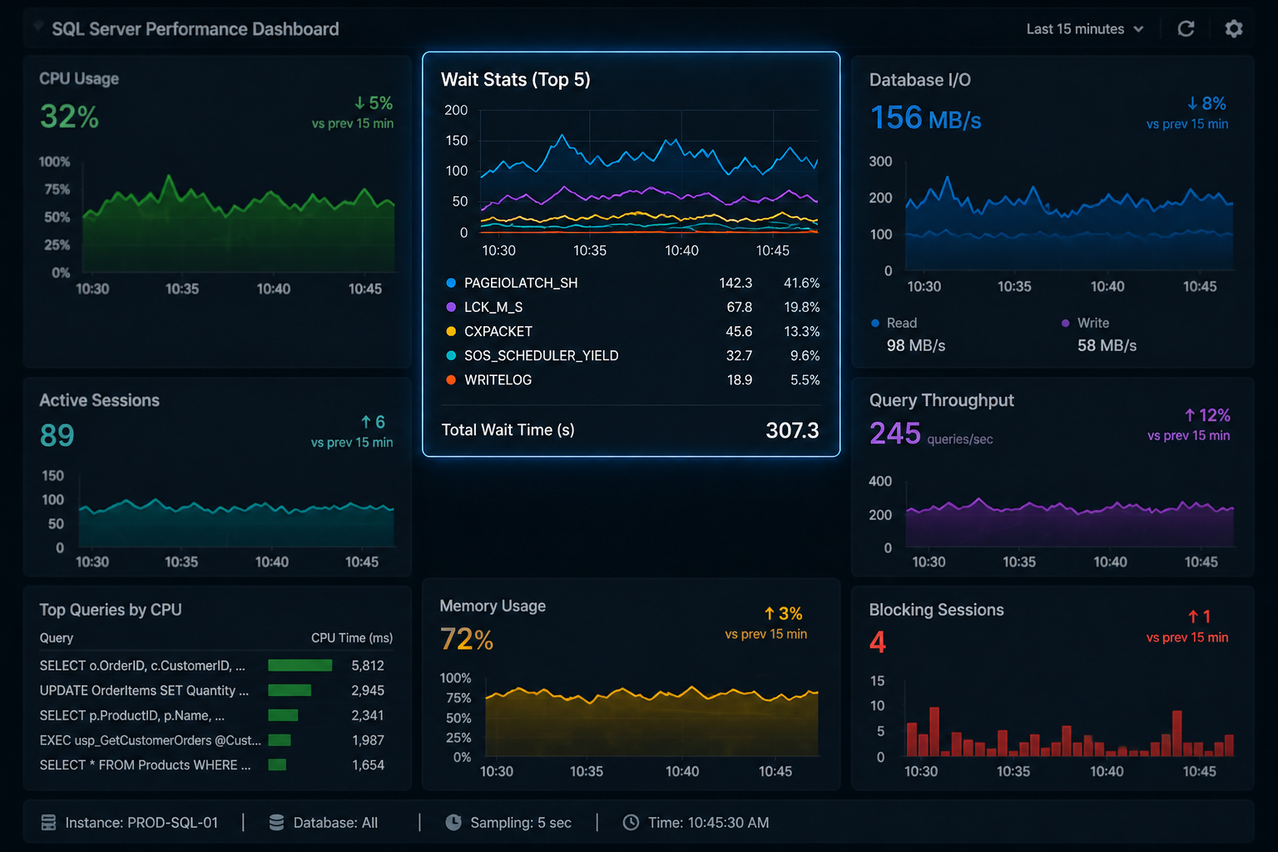Click the Database I/O value 156 MB/s

(925, 118)
